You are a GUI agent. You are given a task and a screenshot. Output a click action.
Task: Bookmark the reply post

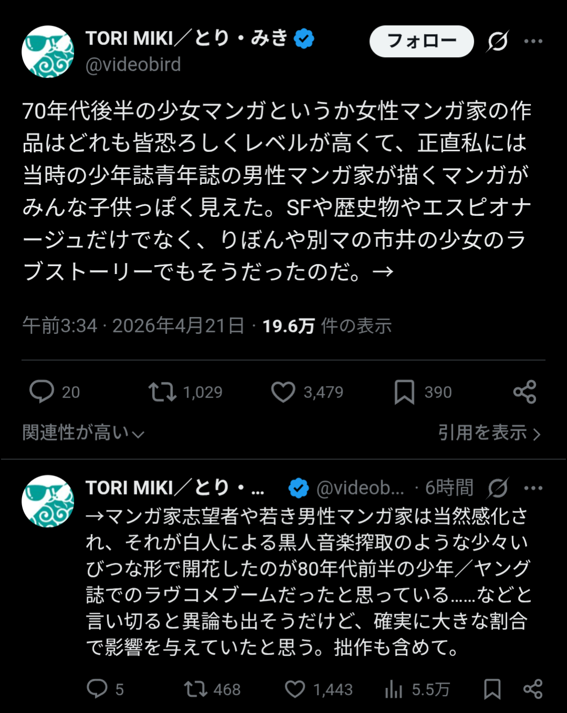point(492,689)
